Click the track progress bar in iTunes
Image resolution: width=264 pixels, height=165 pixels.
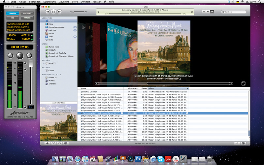click(x=145, y=14)
